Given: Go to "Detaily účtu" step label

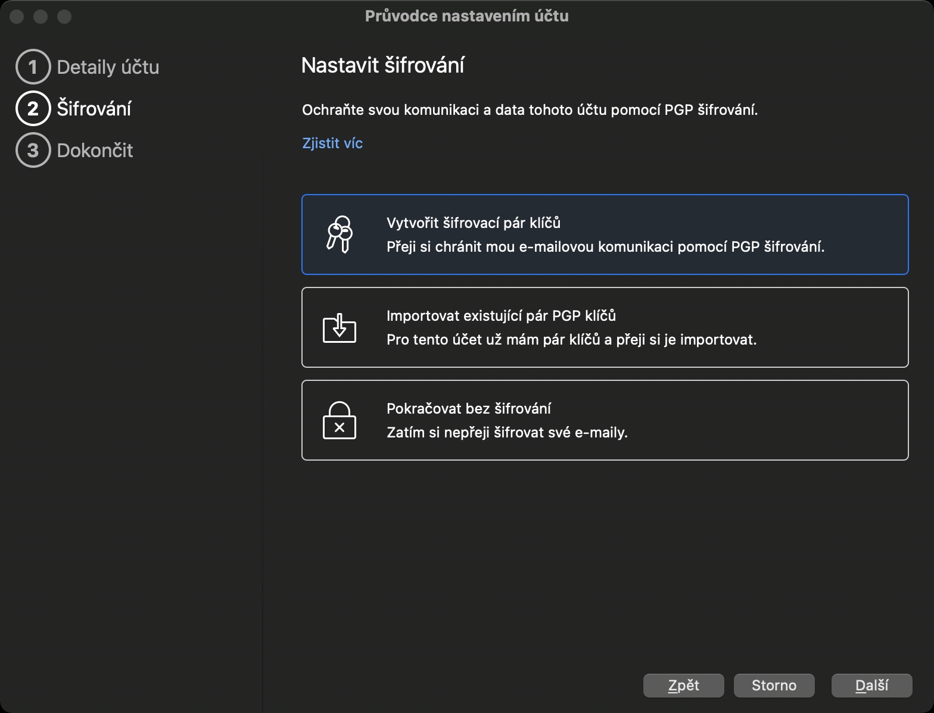Looking at the screenshot, I should pos(108,67).
